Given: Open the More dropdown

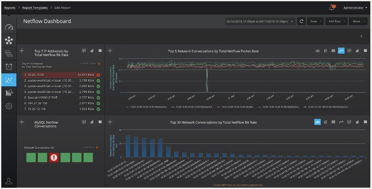Looking at the screenshot, I should [x=358, y=21].
